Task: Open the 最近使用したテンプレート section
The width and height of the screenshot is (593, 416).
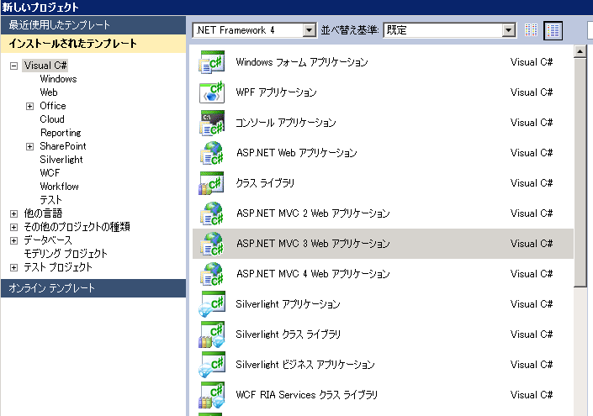Action: point(93,25)
